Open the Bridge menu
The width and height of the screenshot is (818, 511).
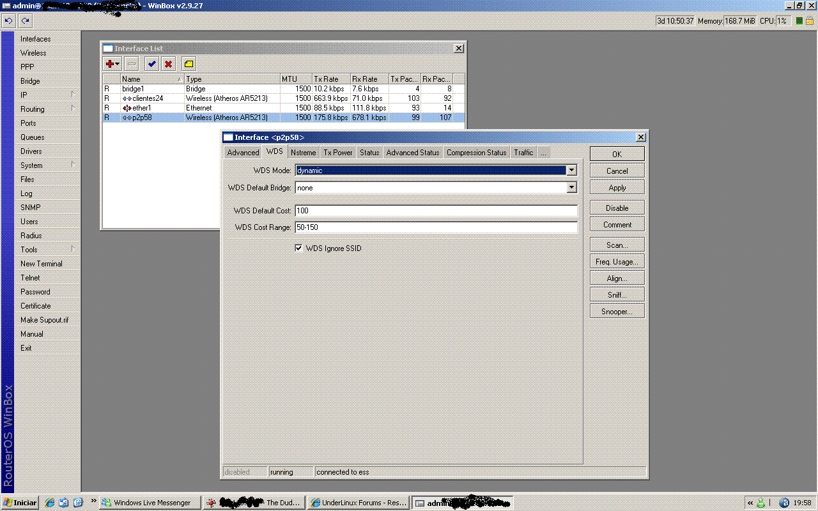tap(47, 81)
